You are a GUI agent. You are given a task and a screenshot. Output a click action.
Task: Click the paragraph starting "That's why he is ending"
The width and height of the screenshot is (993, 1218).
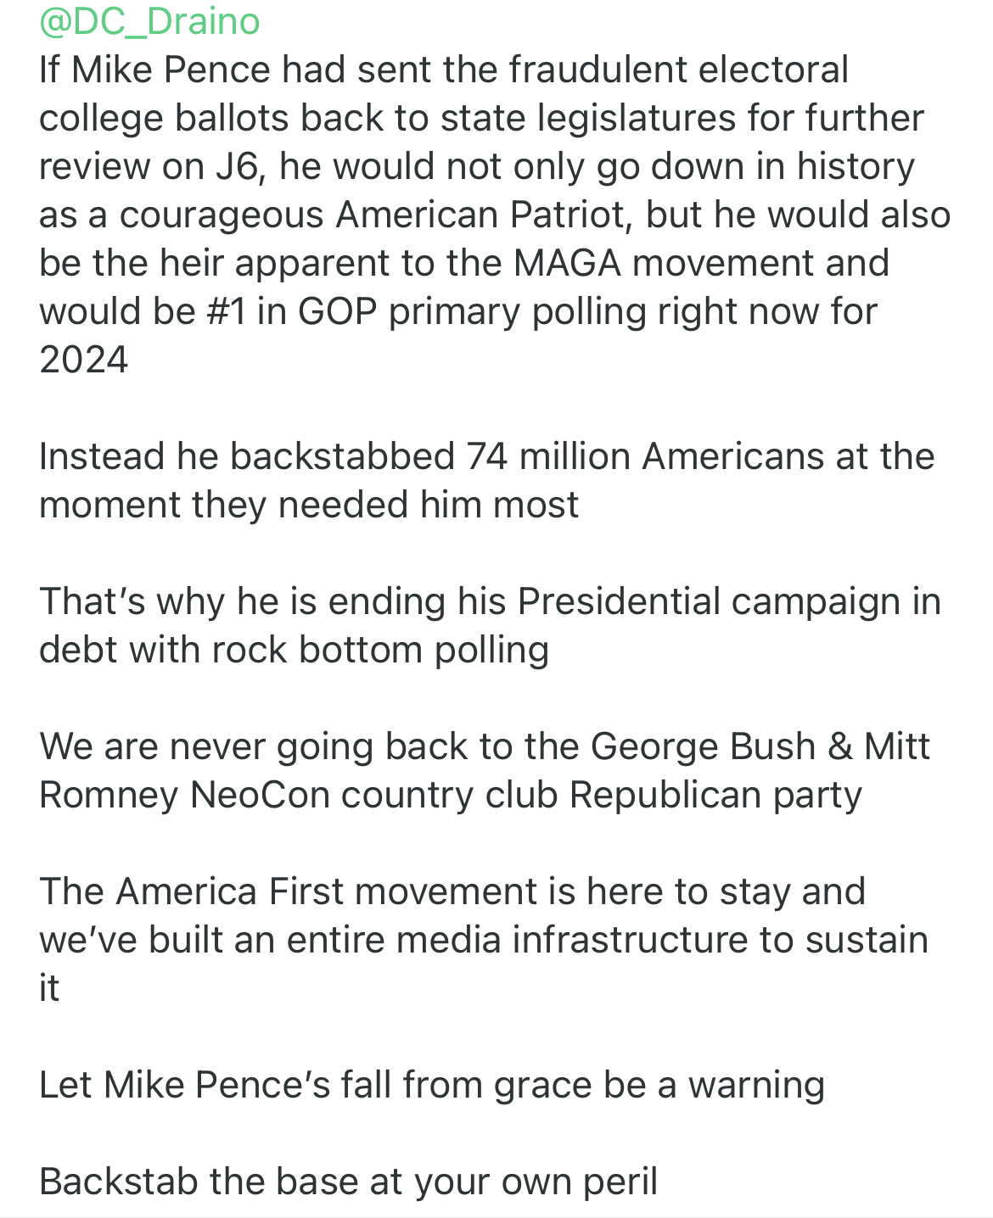(x=490, y=625)
